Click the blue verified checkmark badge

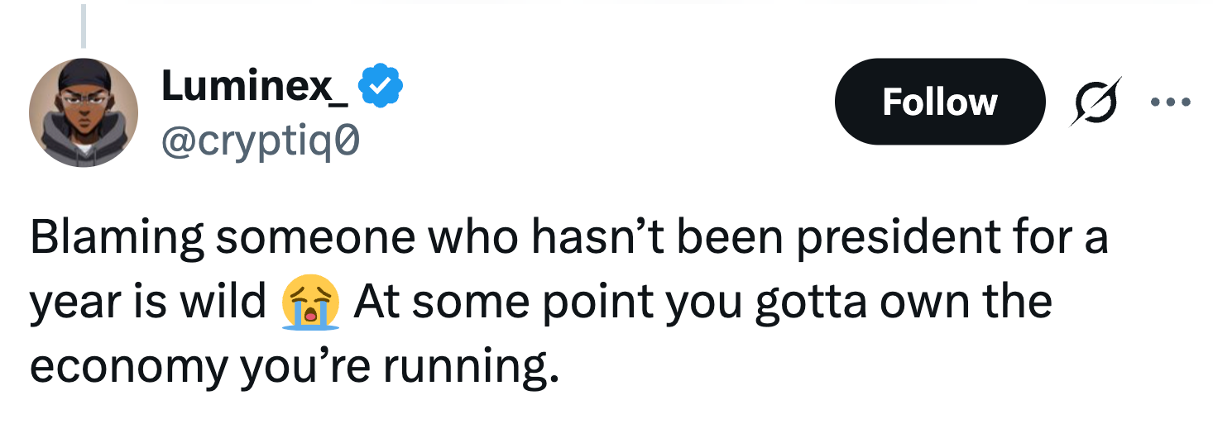(x=382, y=86)
